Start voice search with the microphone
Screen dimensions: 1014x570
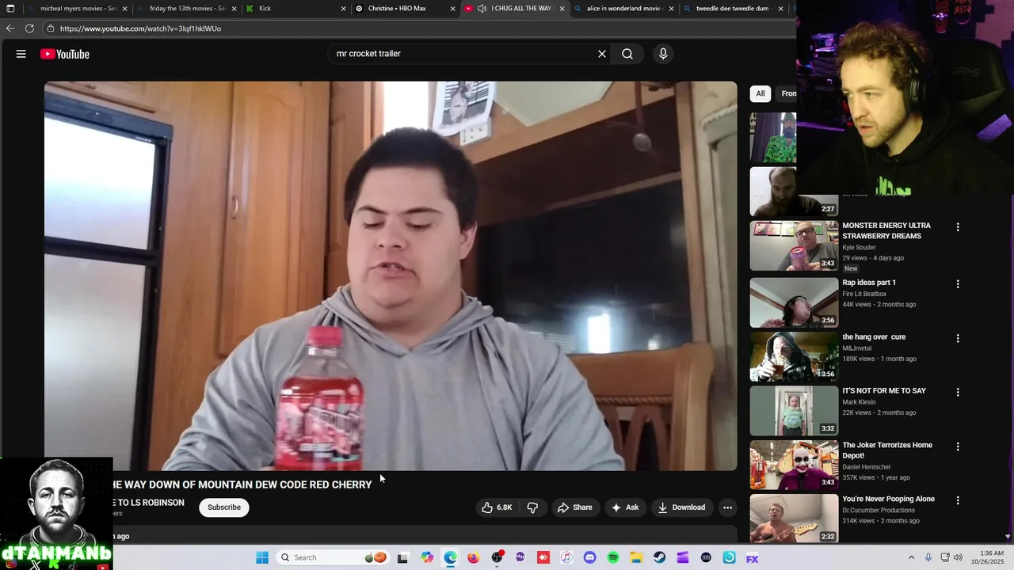coord(663,54)
